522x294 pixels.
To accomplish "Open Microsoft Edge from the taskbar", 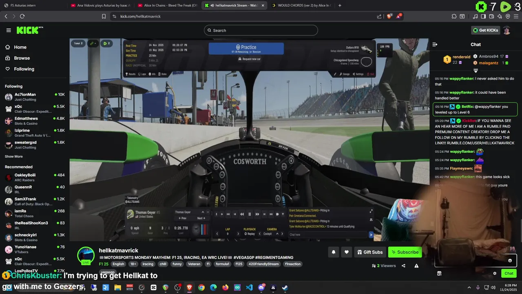I will pos(213,287).
